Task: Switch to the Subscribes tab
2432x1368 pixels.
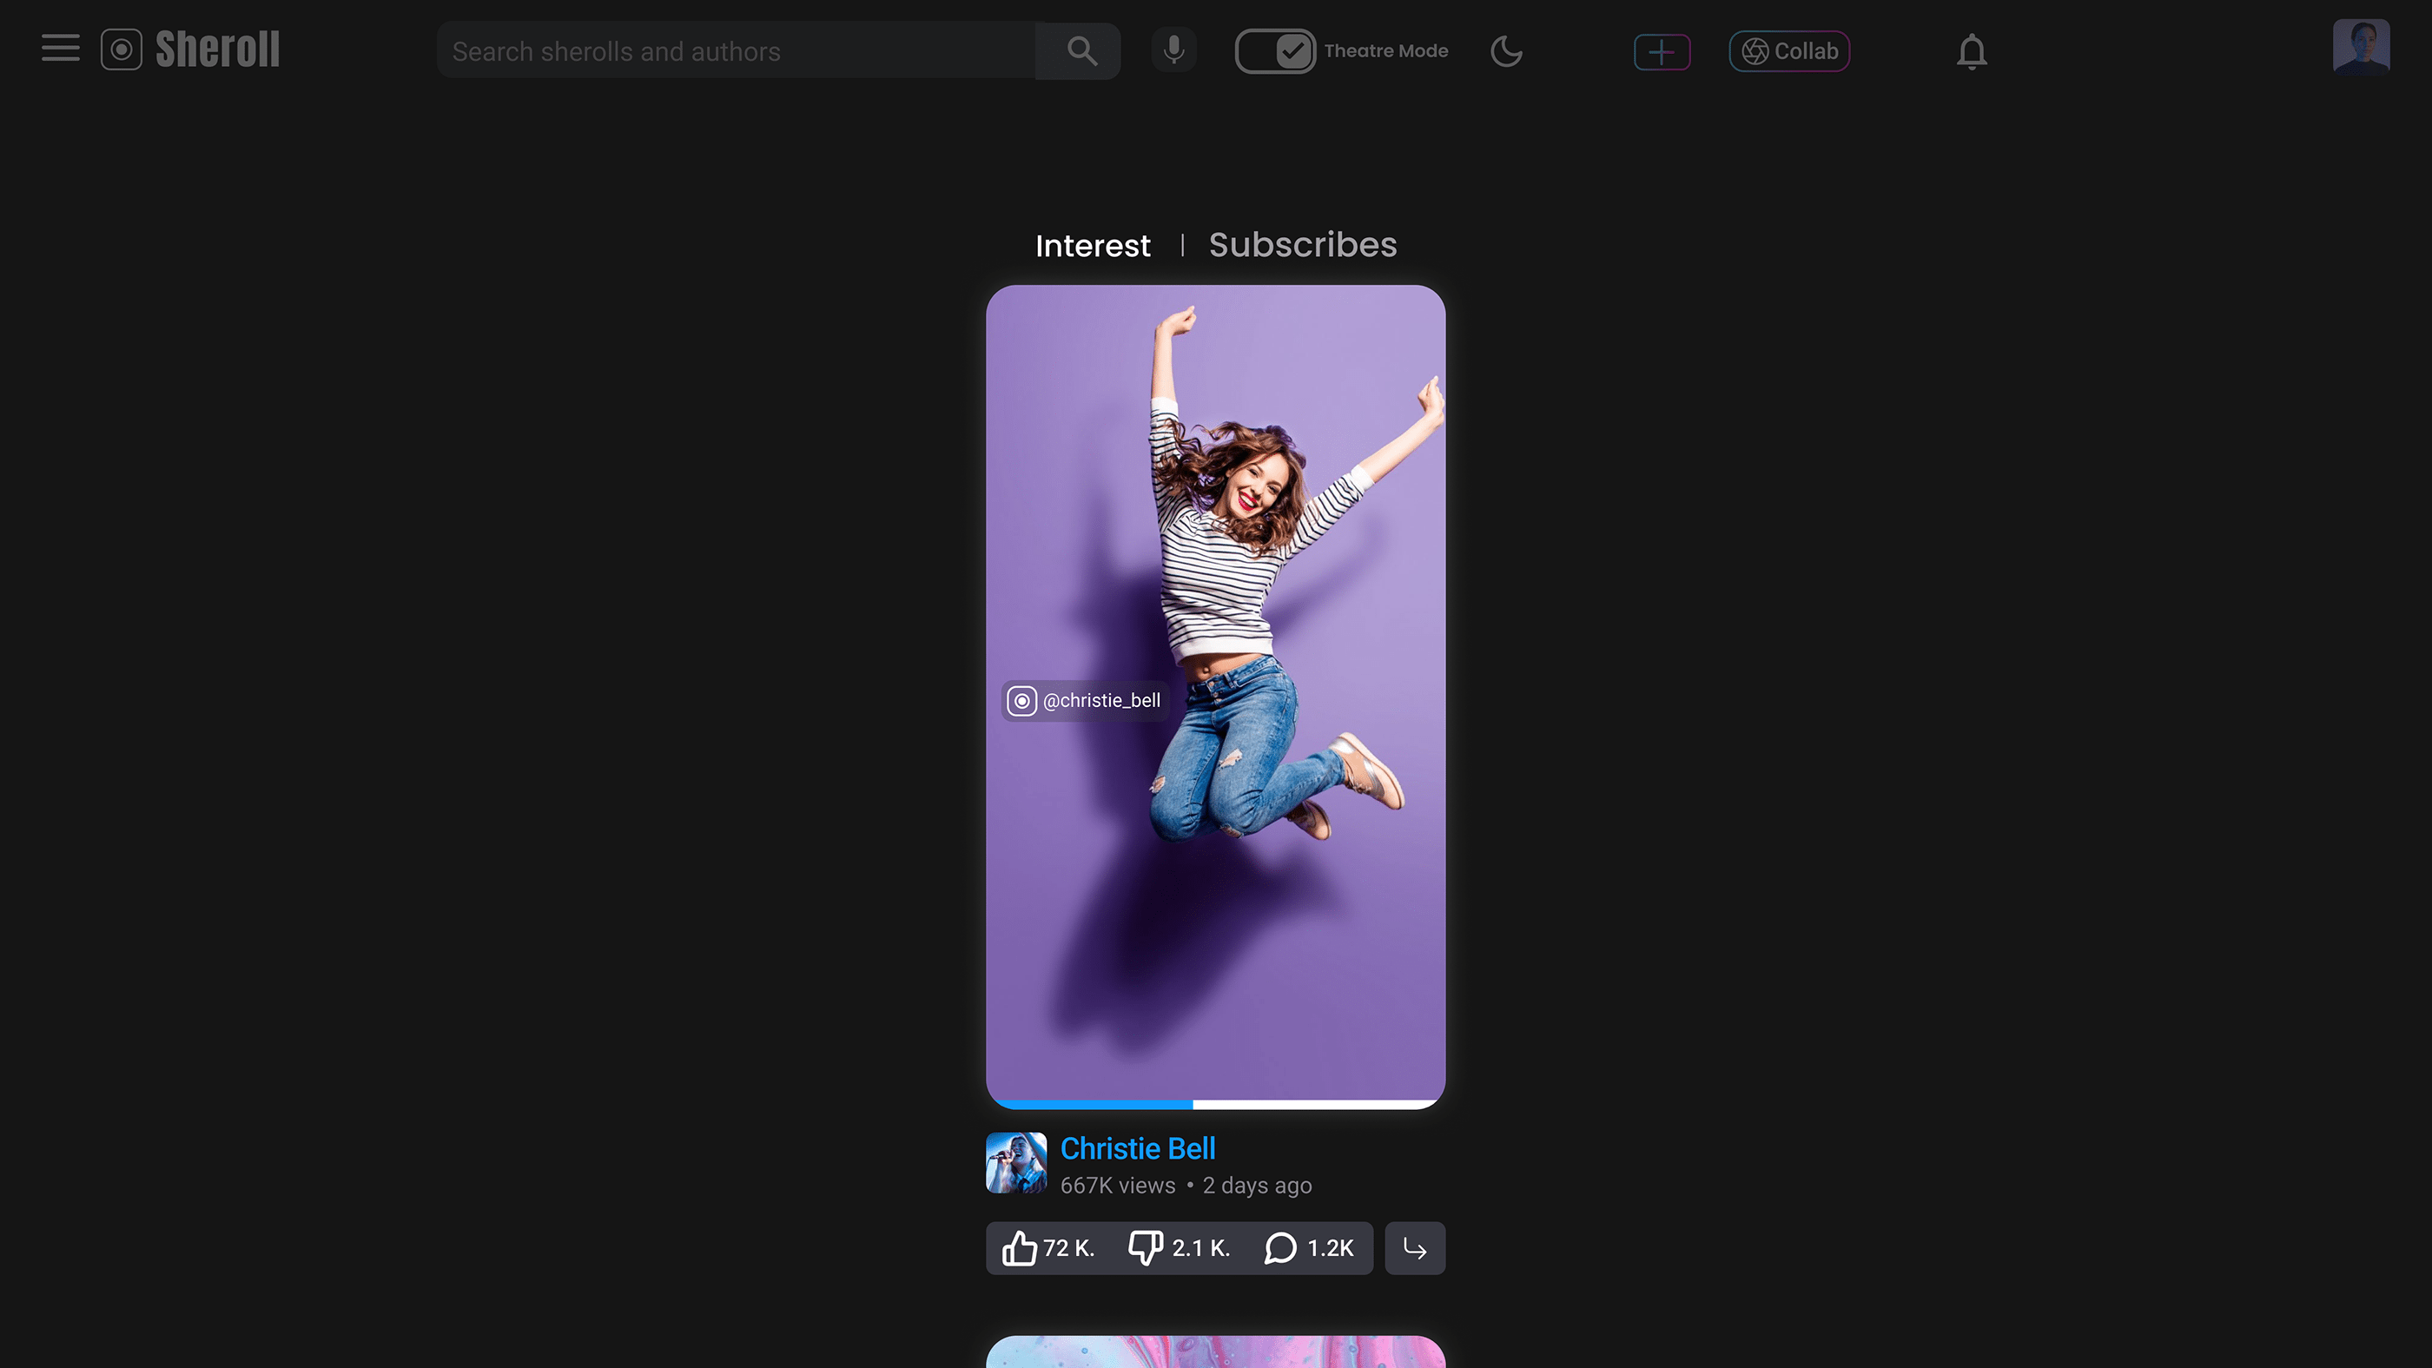Action: click(x=1302, y=245)
